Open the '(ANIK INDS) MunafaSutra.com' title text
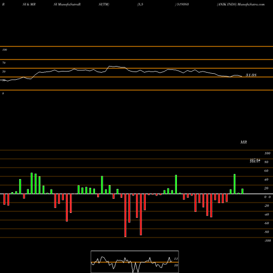Image resolution: width=273 pixels, height=273 pixels. click(241, 4)
